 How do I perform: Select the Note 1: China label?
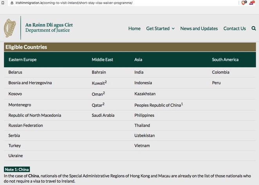click(17, 169)
